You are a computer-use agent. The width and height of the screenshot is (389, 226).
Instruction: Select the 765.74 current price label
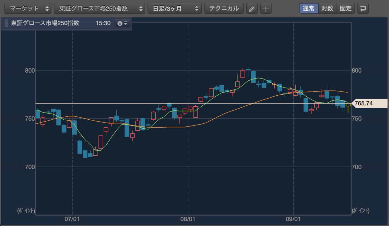coord(370,103)
